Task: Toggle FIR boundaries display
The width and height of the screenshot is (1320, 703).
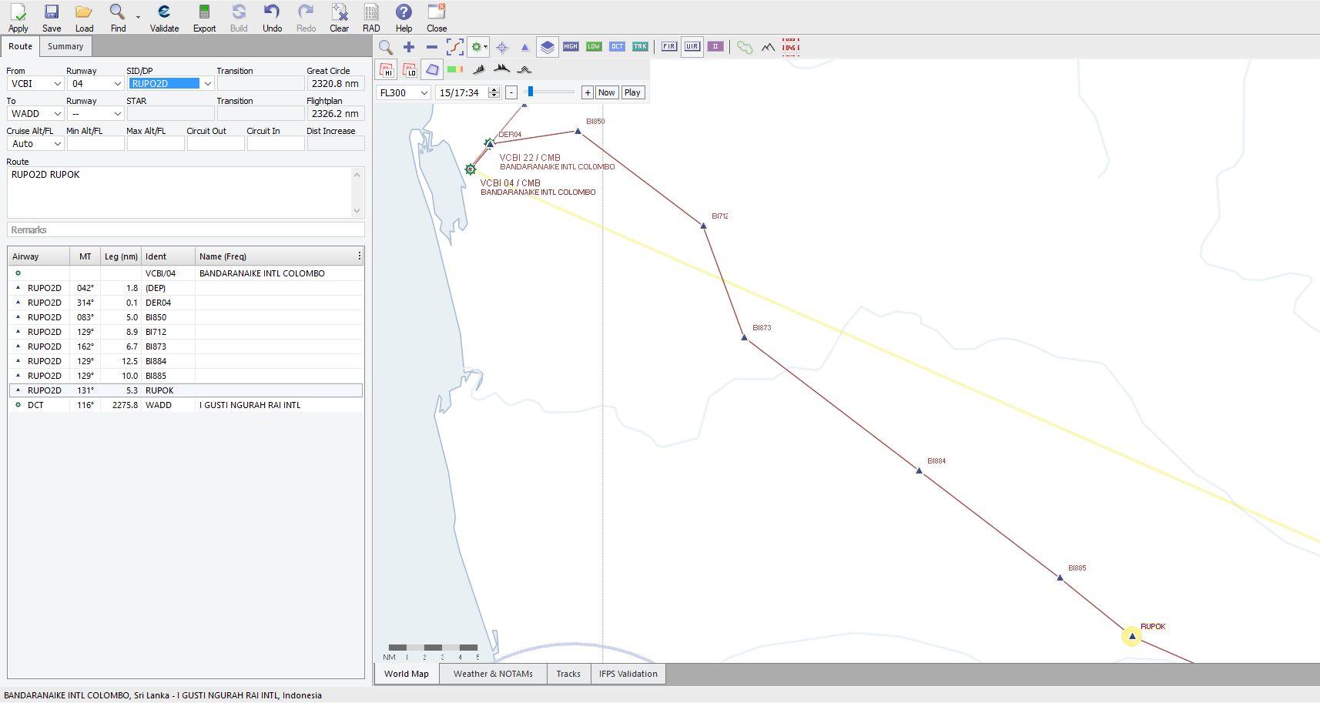Action: pos(669,47)
